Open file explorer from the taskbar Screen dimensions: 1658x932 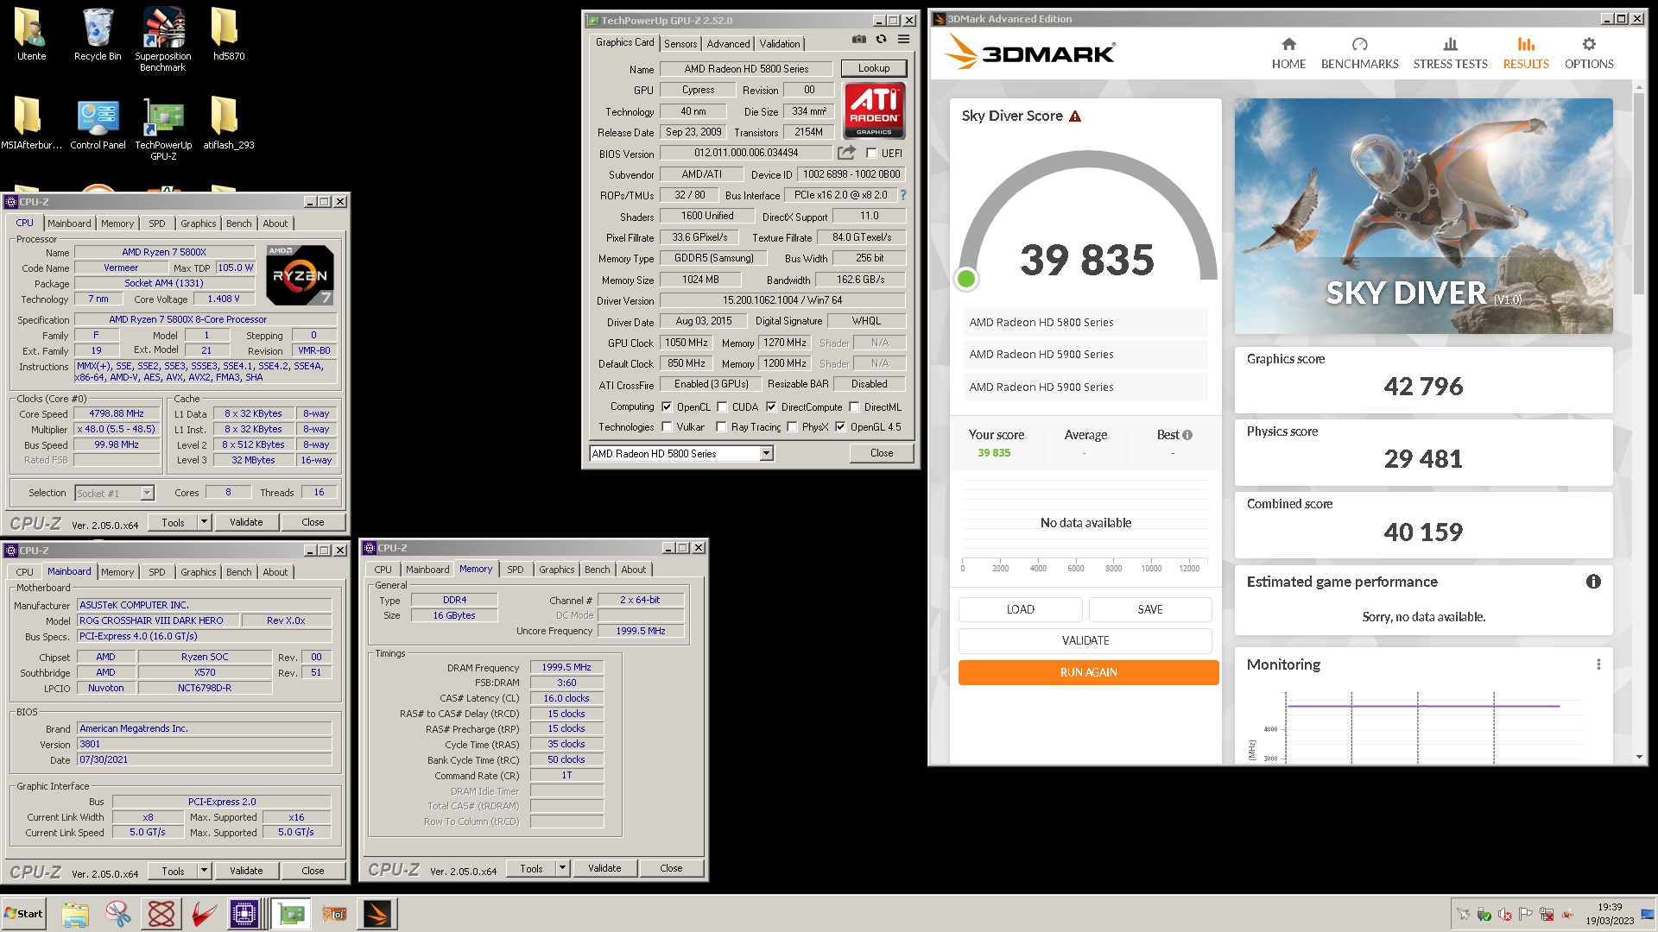pos(75,914)
